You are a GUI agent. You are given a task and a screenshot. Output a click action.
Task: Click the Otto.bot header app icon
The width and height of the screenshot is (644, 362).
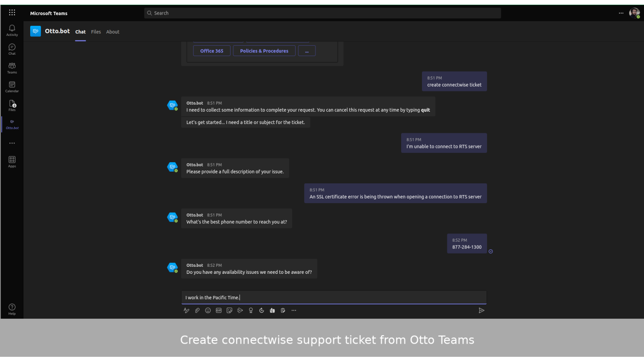pyautogui.click(x=35, y=31)
